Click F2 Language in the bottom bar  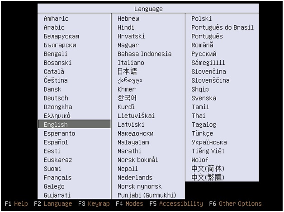pos(52,204)
